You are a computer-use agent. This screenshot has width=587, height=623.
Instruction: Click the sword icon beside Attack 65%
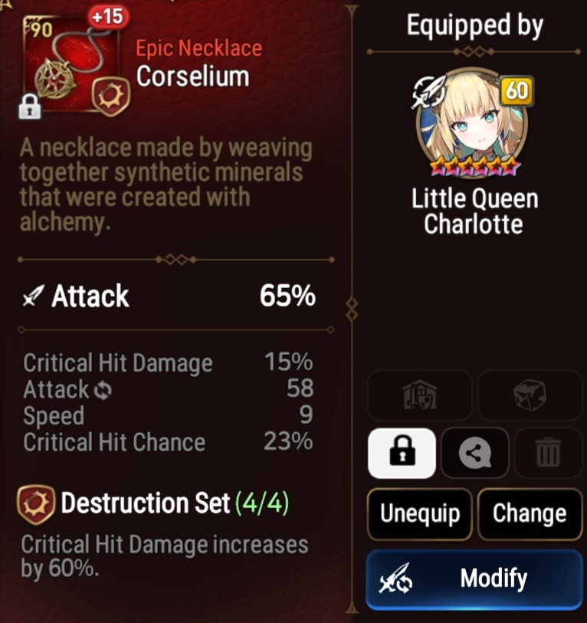34,296
